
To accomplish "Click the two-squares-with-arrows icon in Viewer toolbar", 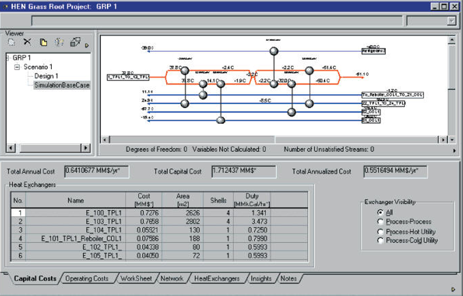I will [75, 42].
